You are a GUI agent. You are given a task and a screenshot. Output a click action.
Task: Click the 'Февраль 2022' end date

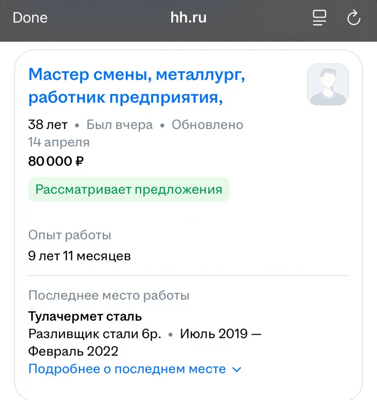(73, 352)
